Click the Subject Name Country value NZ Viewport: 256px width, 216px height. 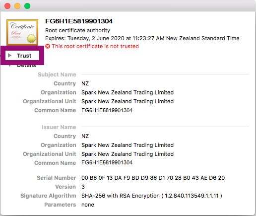85,83
